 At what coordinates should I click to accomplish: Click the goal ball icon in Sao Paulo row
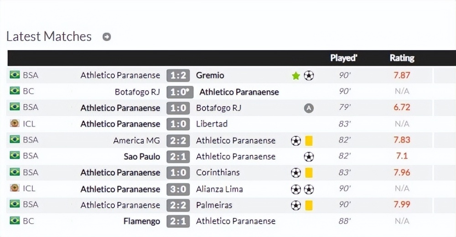coord(309,157)
